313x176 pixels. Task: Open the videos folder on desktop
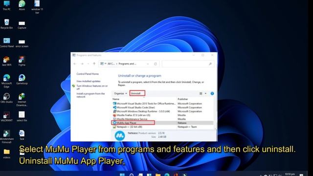pos(6,154)
